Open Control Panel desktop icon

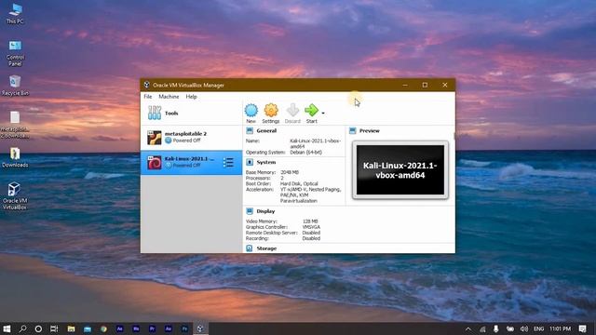pos(15,53)
